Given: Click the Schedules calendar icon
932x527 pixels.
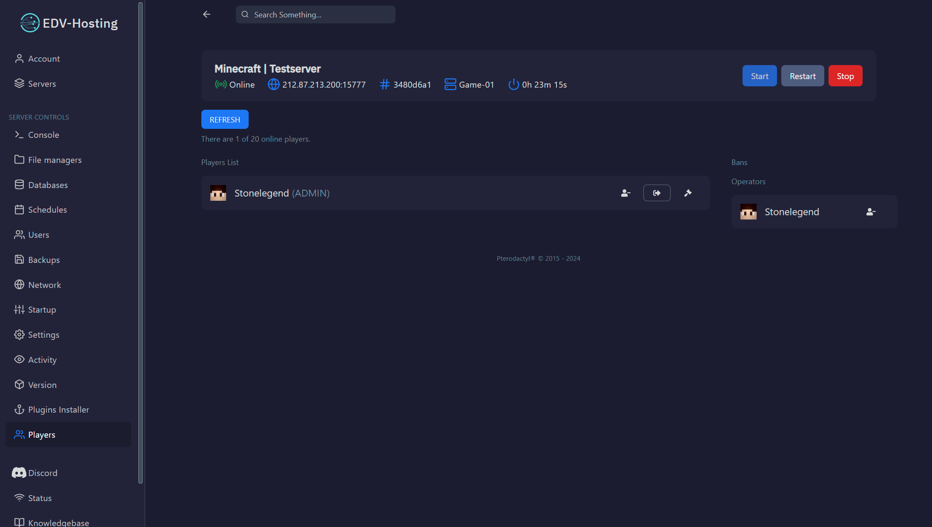Looking at the screenshot, I should 19,209.
